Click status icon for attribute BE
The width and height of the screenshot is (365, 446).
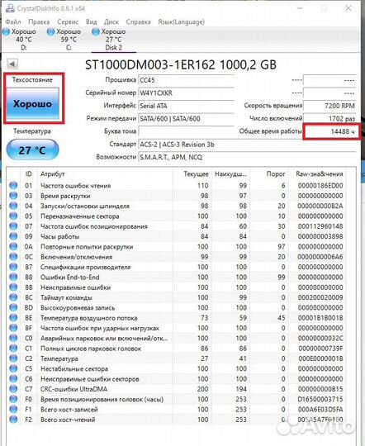pos(13,318)
